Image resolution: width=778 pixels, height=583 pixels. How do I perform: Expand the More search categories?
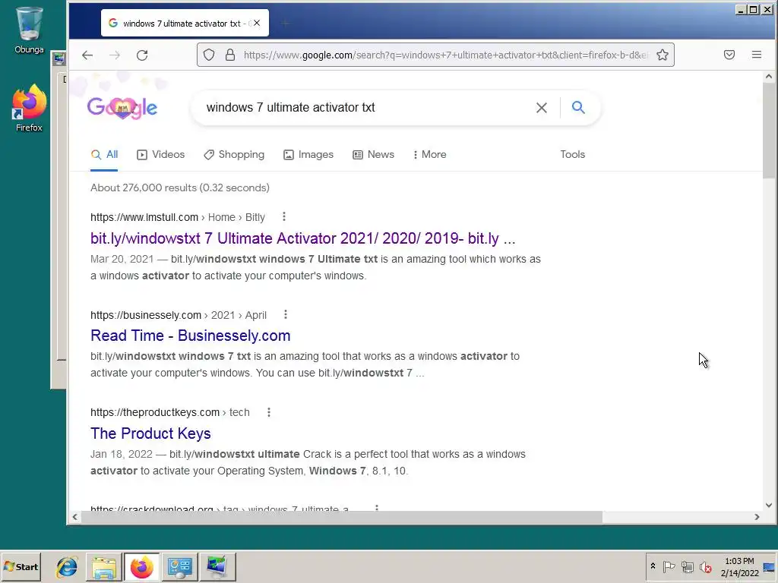[430, 155]
